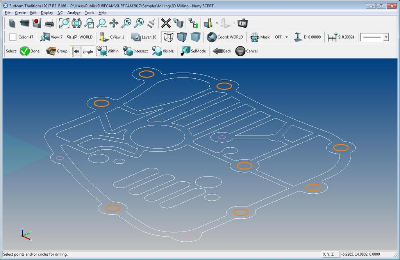This screenshot has height=260, width=400.
Task: Click the Coord: WORLD globe icon
Action: pyautogui.click(x=211, y=37)
